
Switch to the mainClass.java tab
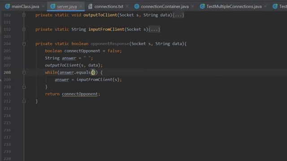[25, 7]
